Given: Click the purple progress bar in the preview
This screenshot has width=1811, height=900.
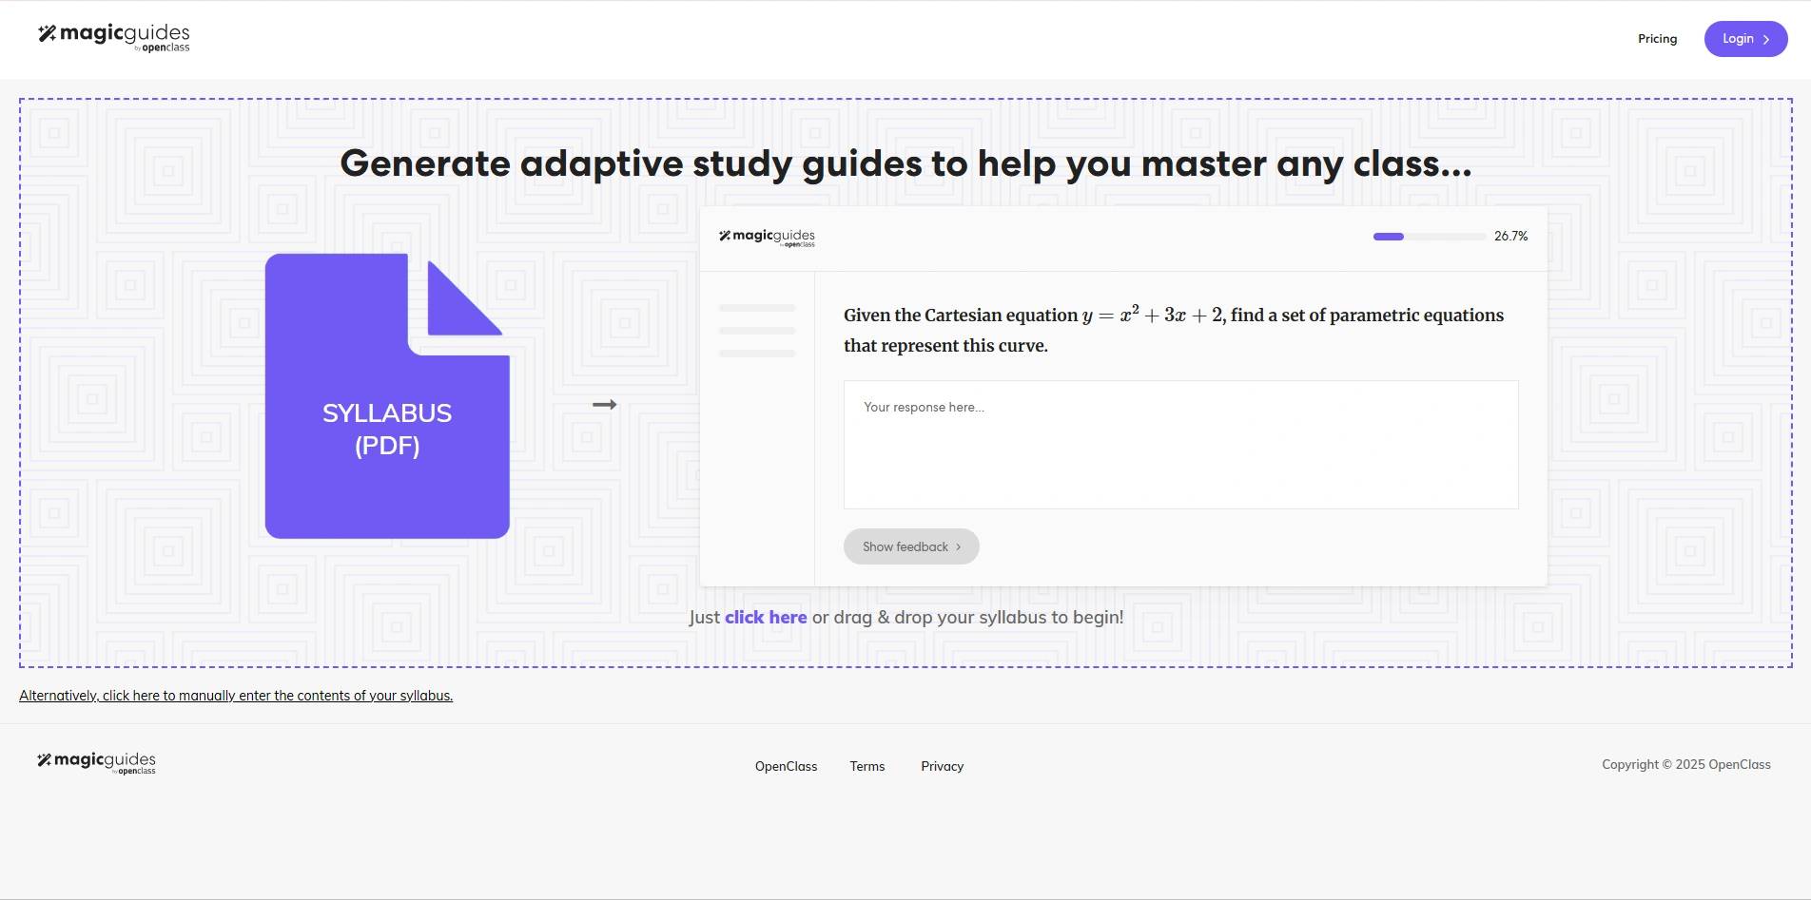Looking at the screenshot, I should click(1429, 237).
